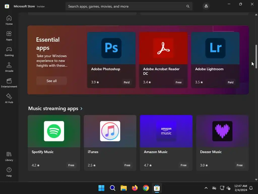Click the network display tray icon
Viewport: 258px width, 194px height.
point(222,188)
